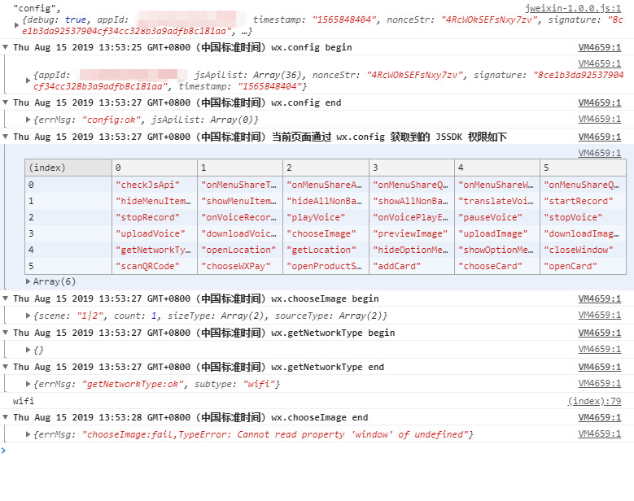Collapse the wx.getNetworkType end log group

point(5,367)
